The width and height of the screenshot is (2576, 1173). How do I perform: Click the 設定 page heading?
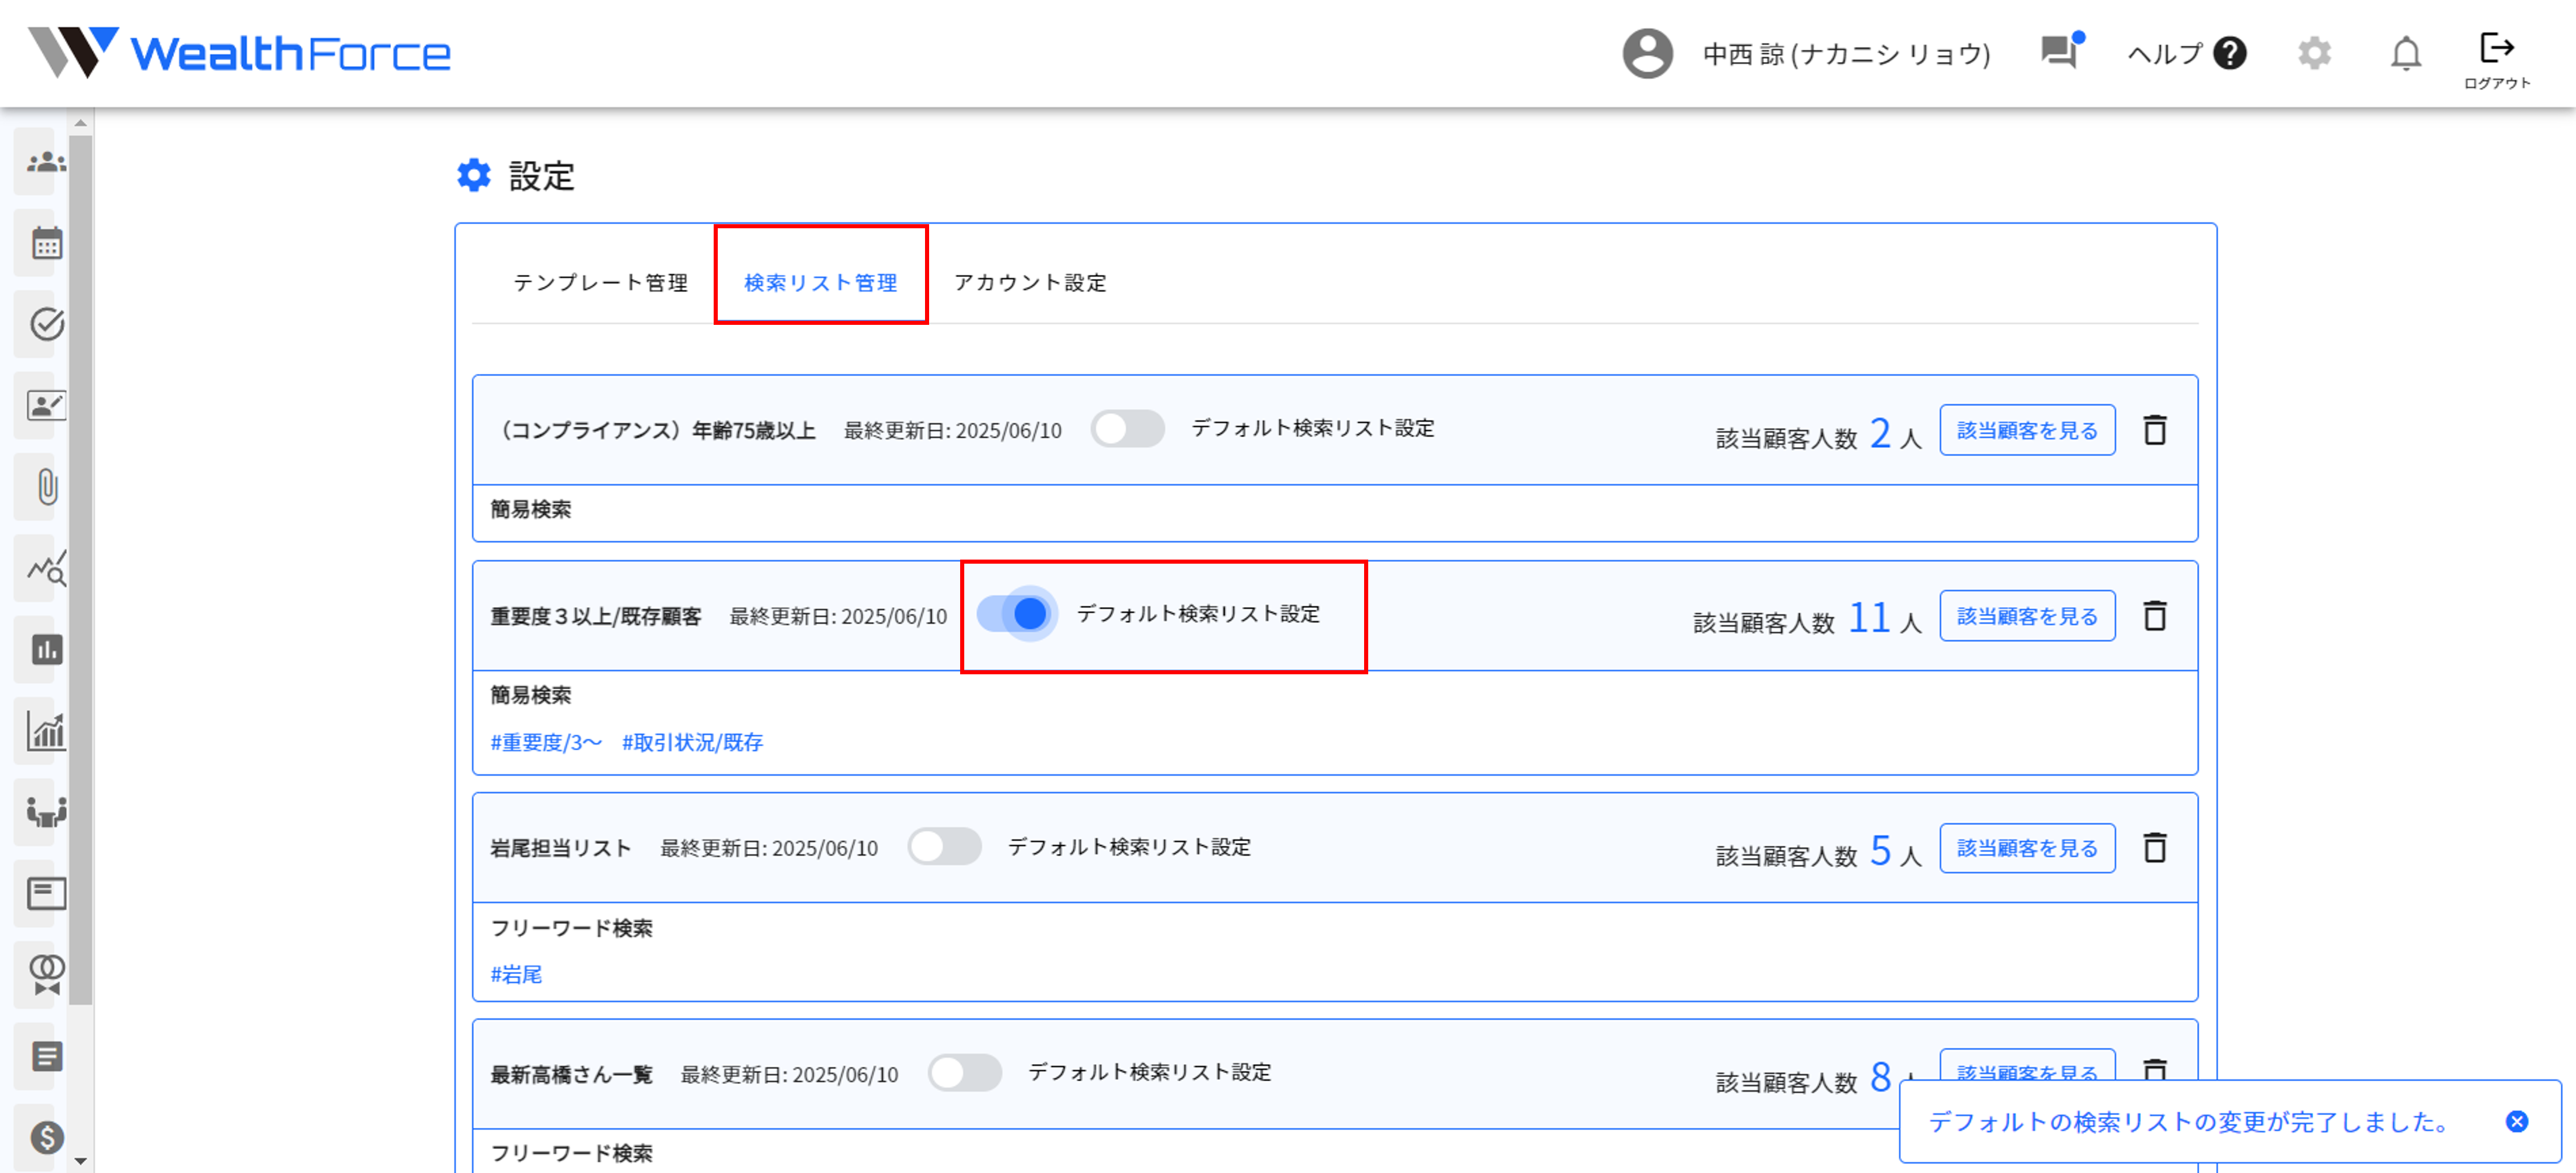tap(541, 176)
